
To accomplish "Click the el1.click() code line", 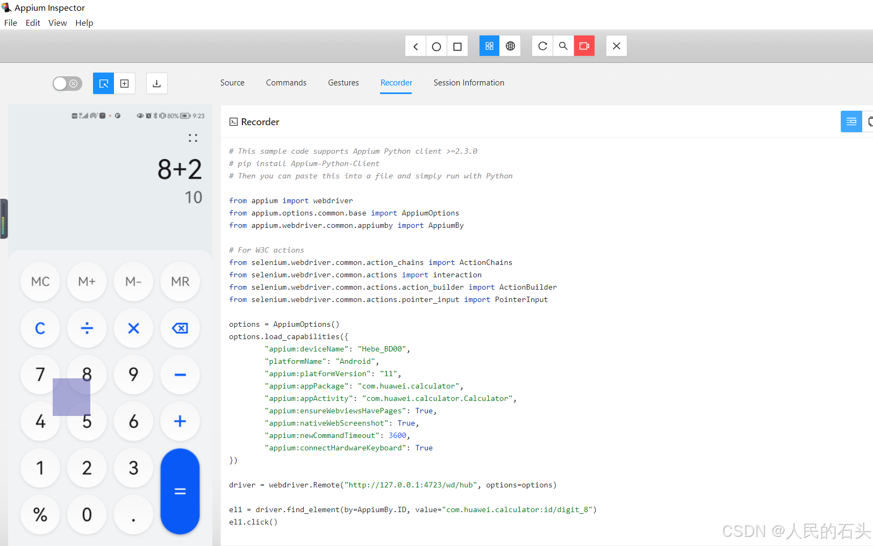I will pyautogui.click(x=253, y=522).
